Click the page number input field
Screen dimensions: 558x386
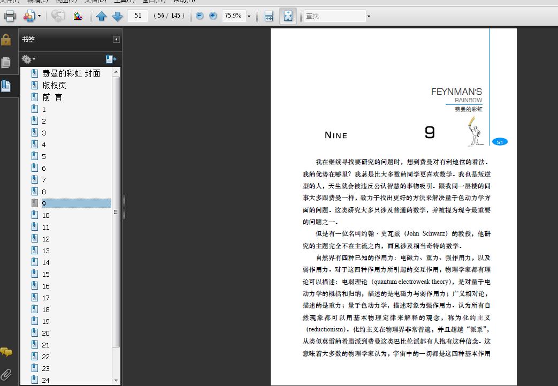pyautogui.click(x=138, y=16)
